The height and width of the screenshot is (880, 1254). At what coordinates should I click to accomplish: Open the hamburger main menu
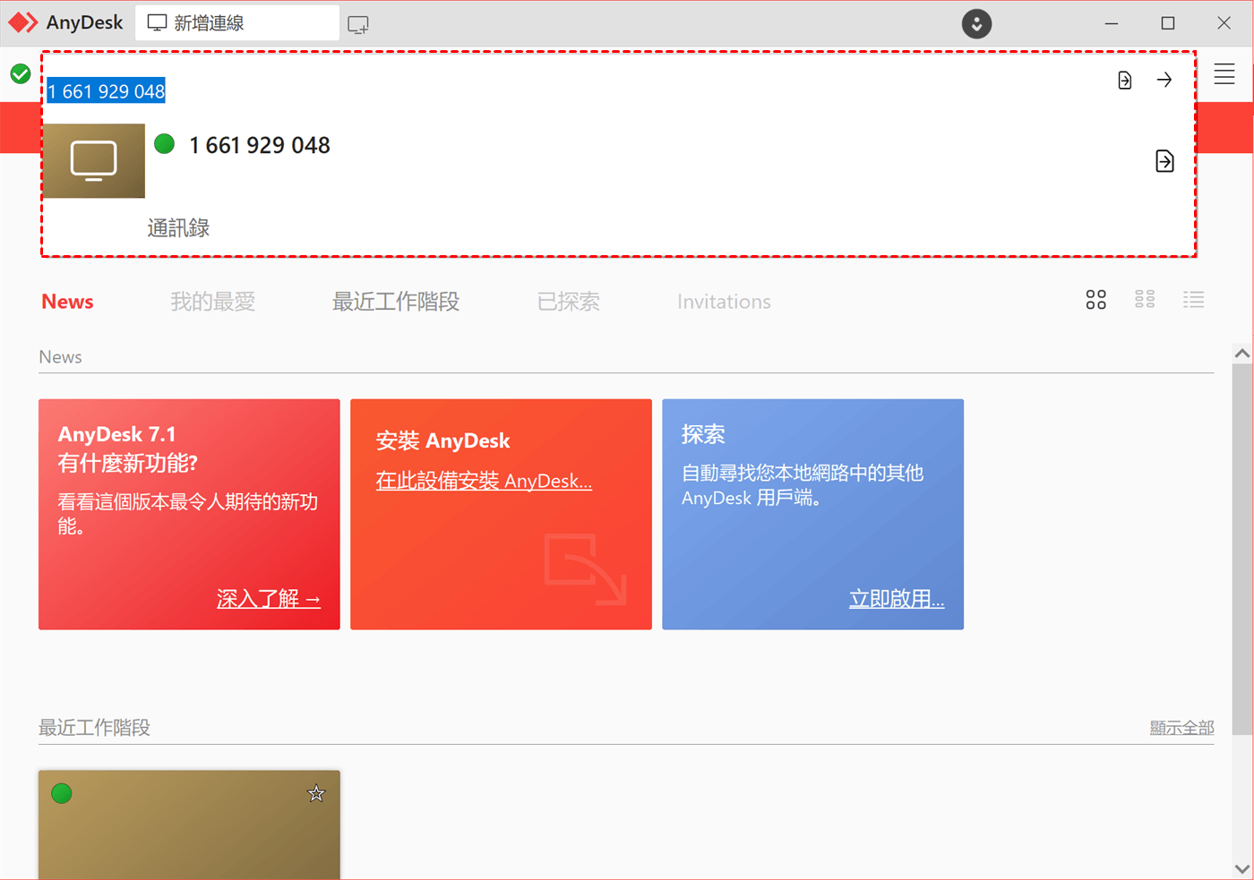click(x=1224, y=74)
